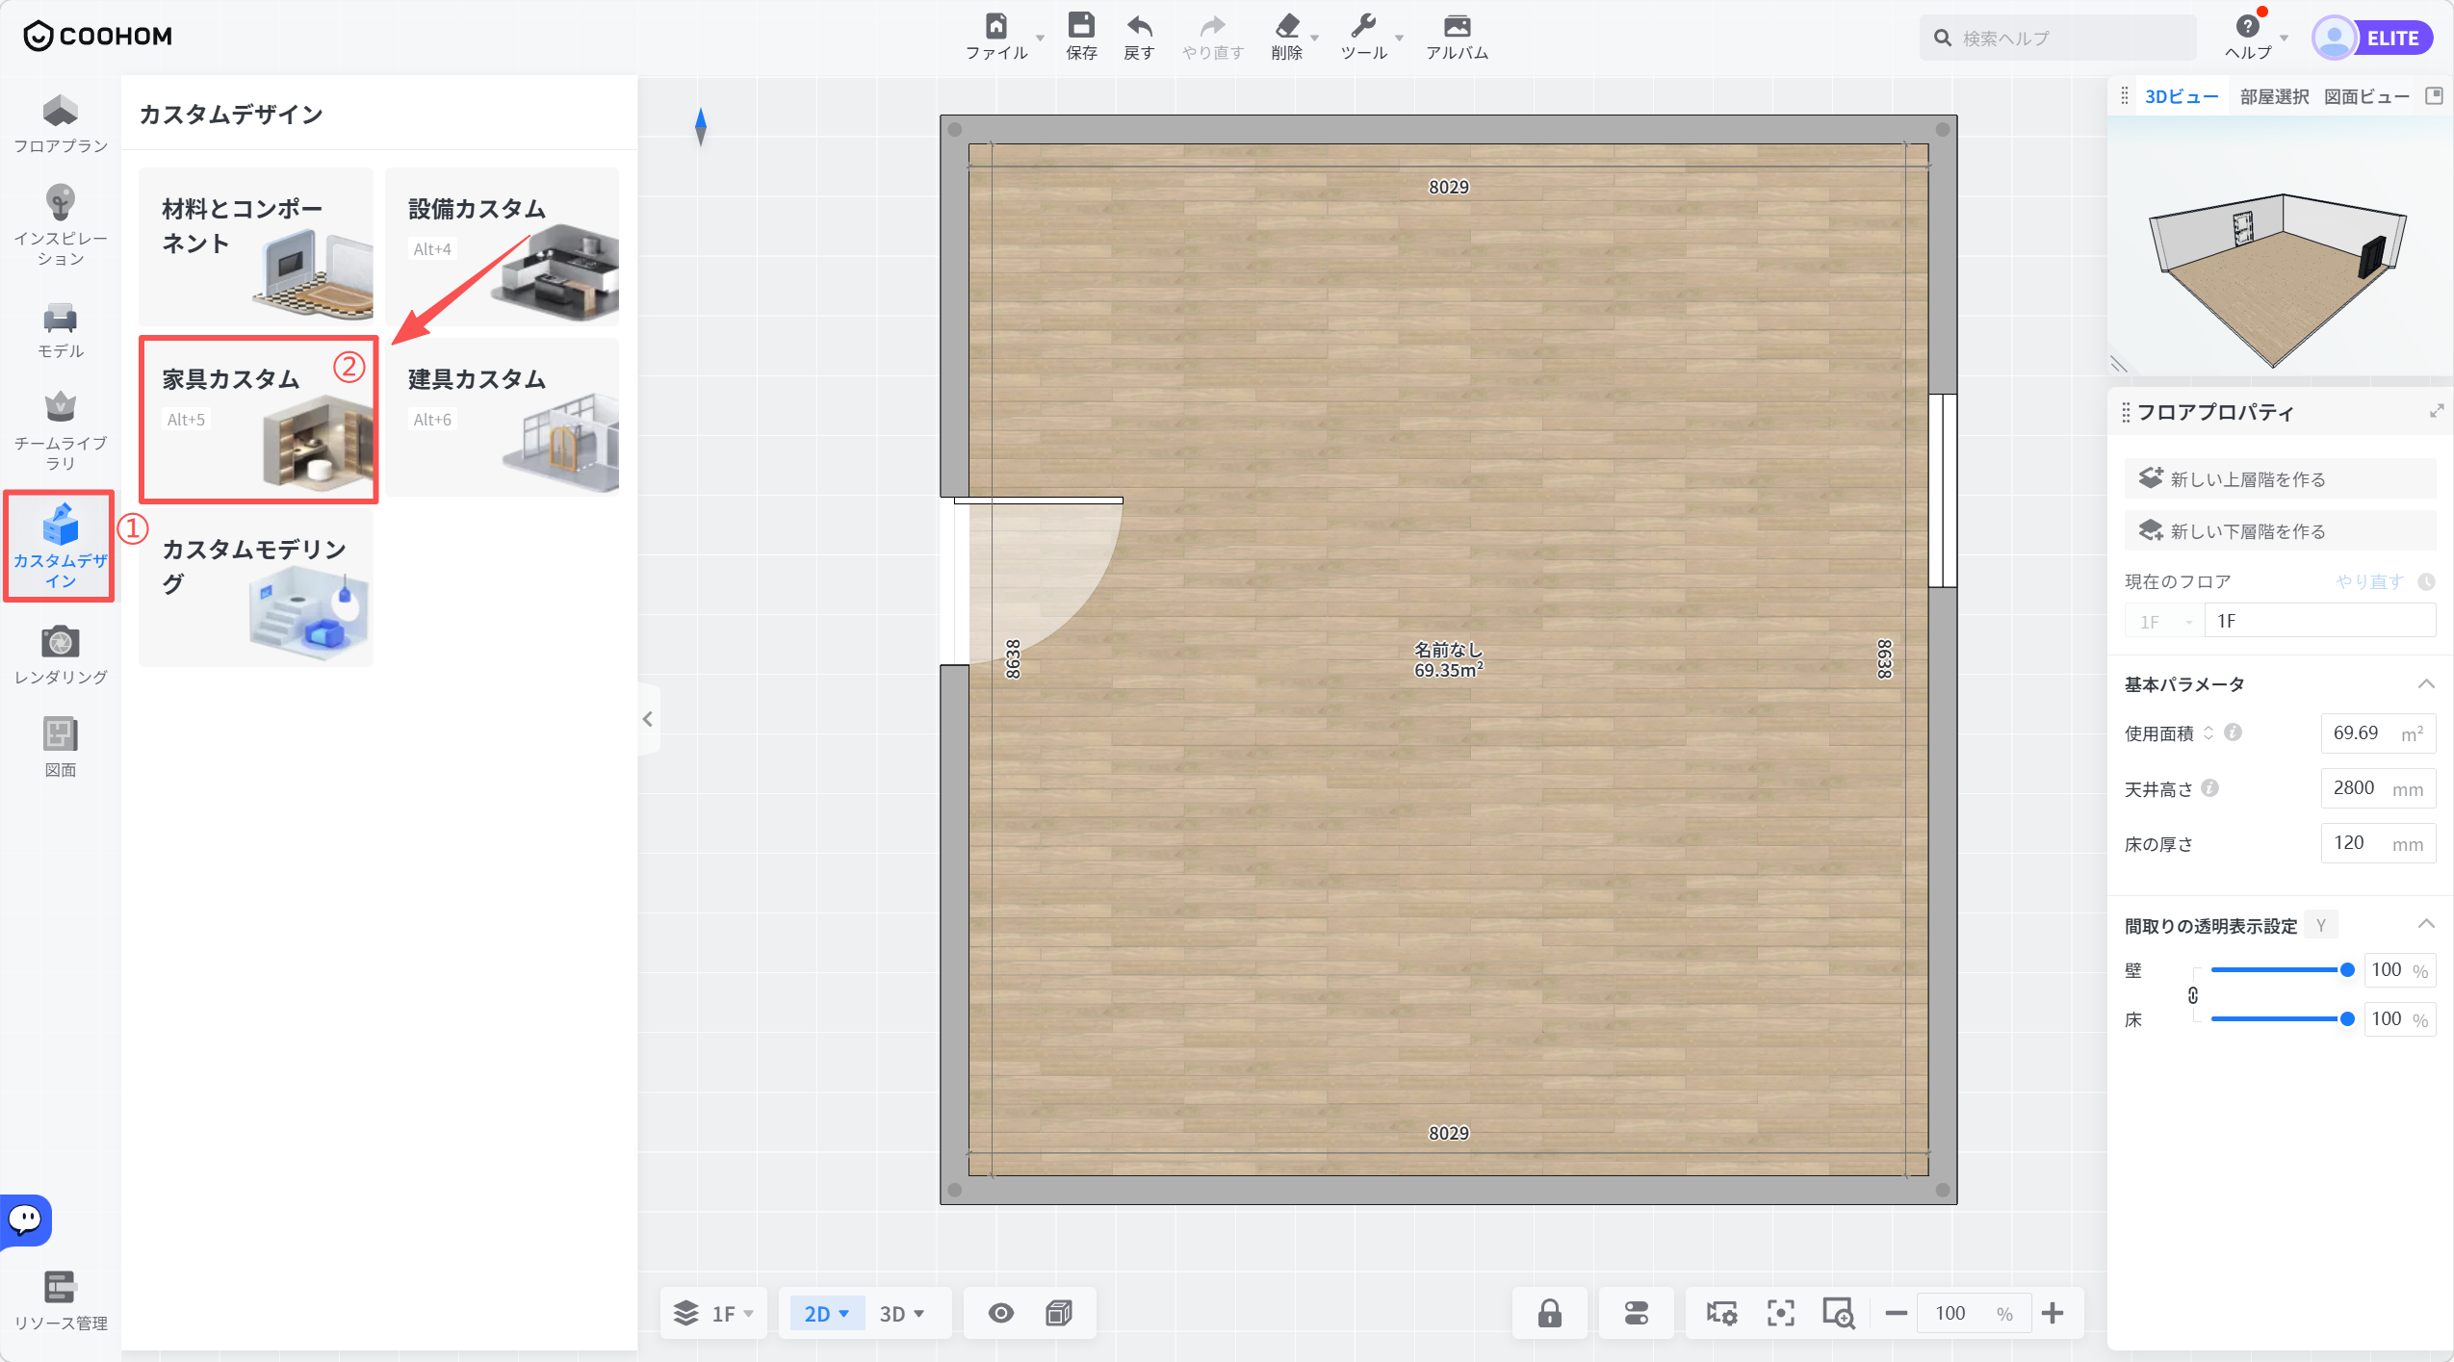Screen dimensions: 2454x1362
Task: Open the ツール dropdown arrow
Action: click(x=1399, y=38)
